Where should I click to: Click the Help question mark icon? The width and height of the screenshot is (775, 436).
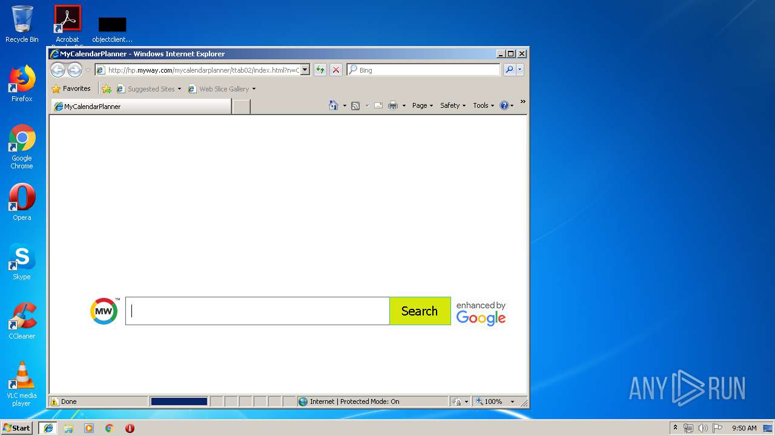(x=504, y=105)
